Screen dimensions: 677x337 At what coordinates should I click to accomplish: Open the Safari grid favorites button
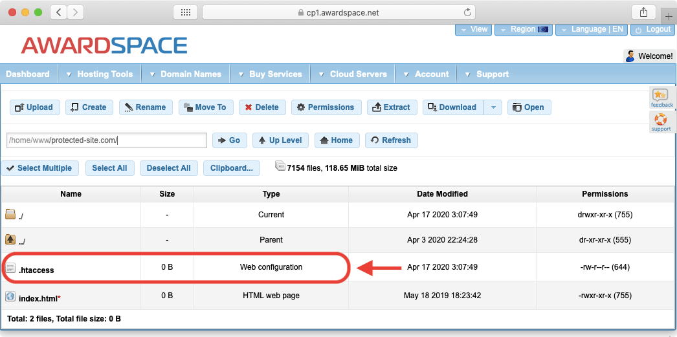coord(186,12)
